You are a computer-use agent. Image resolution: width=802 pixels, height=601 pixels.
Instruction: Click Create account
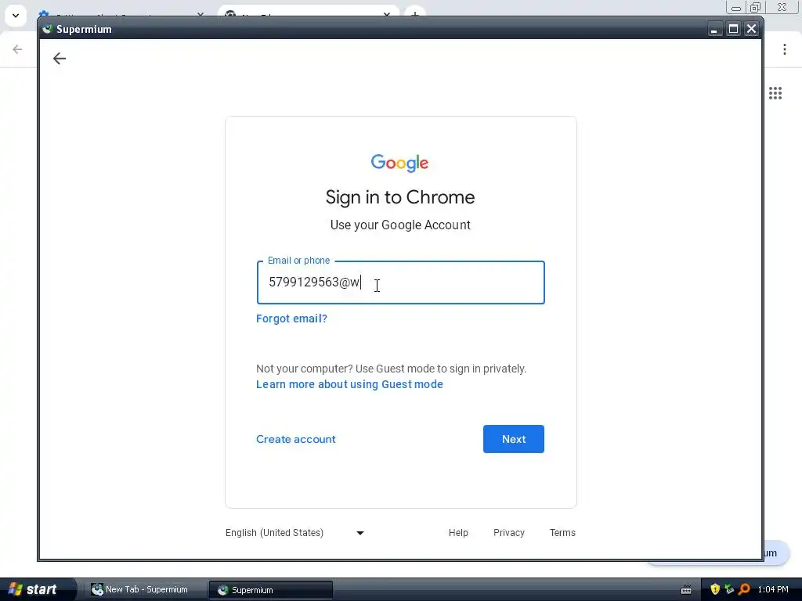click(295, 439)
